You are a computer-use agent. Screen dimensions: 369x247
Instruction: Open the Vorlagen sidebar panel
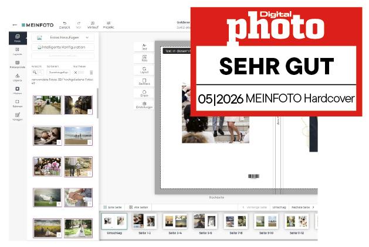coord(18,116)
